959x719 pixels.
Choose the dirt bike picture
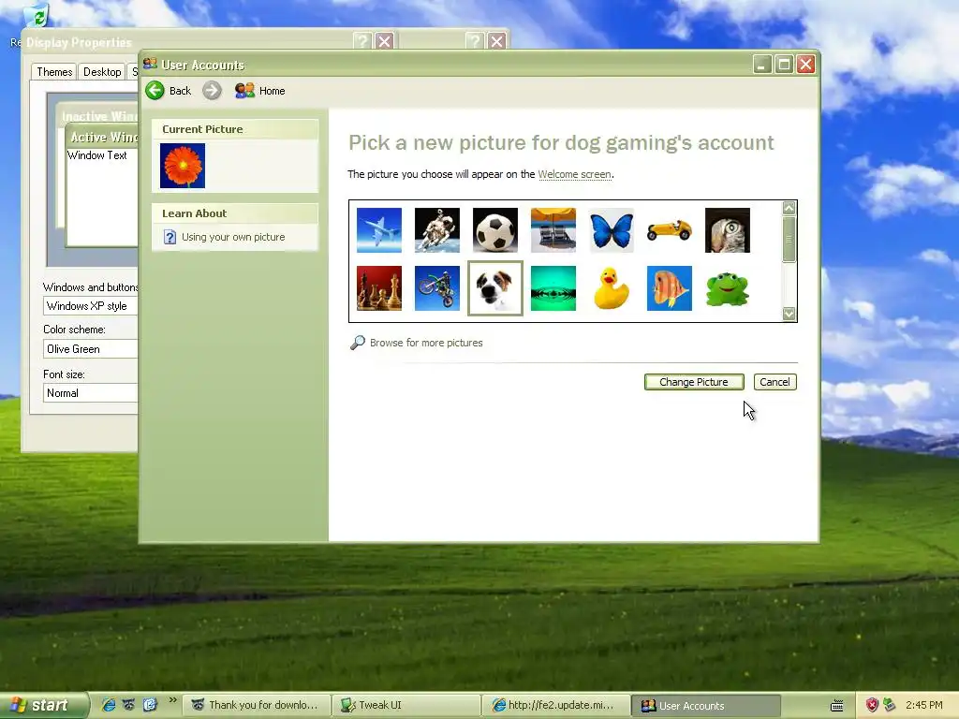(x=437, y=288)
